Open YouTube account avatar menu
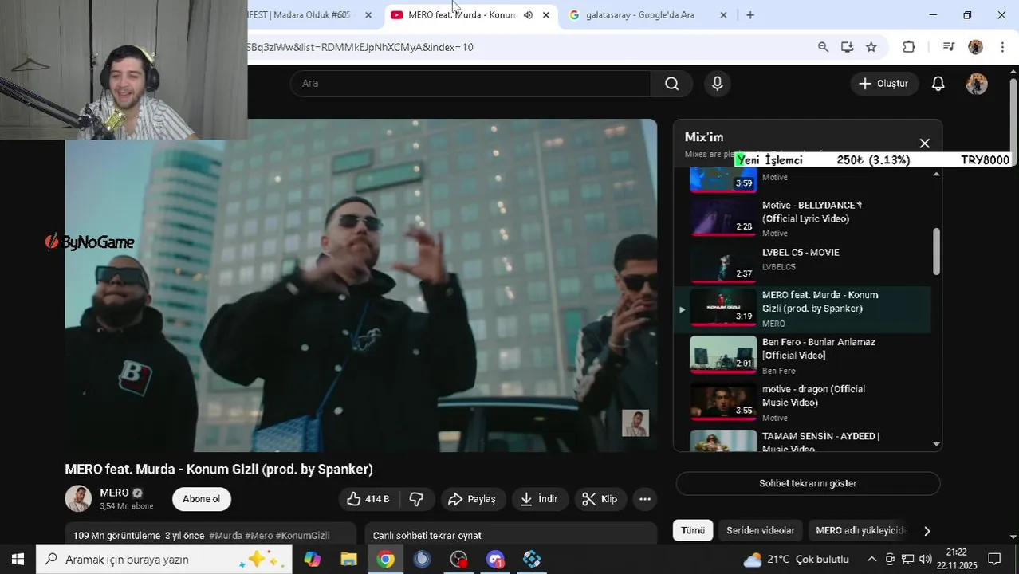This screenshot has height=574, width=1019. (x=976, y=84)
